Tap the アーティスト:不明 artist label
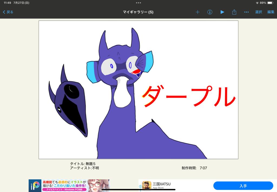Screen dimensions: 277x192 [84, 168]
